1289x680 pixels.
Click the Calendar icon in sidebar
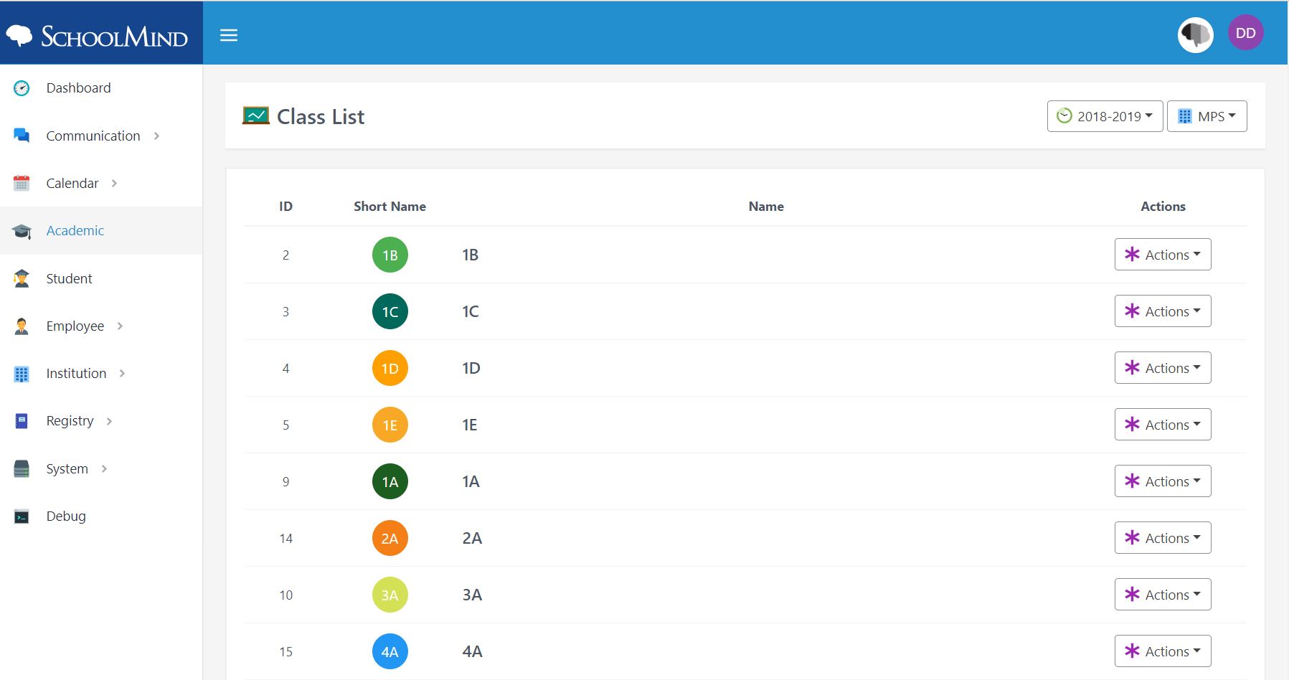coord(22,183)
